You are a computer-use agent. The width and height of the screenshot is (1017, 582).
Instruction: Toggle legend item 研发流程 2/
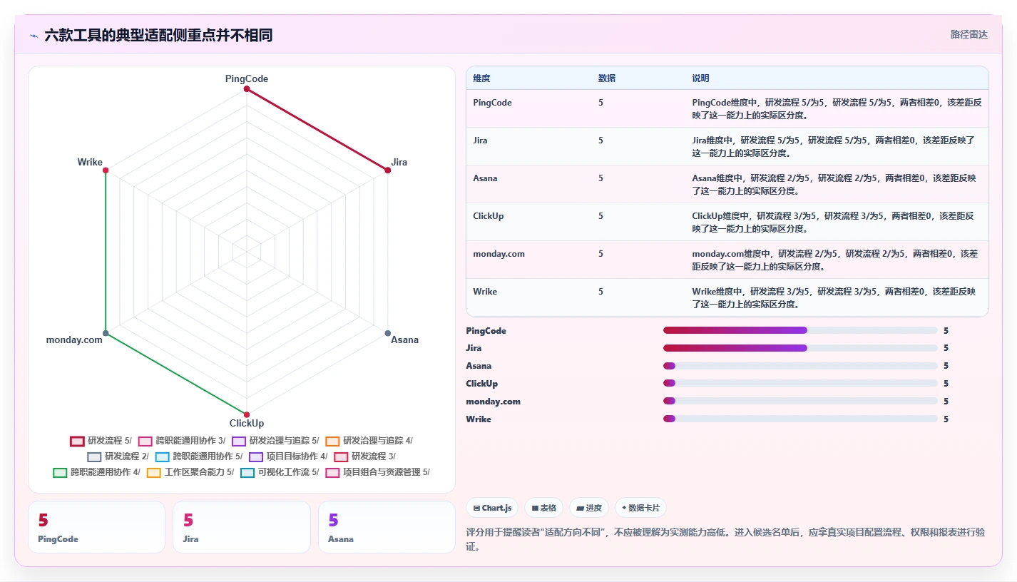pos(118,456)
